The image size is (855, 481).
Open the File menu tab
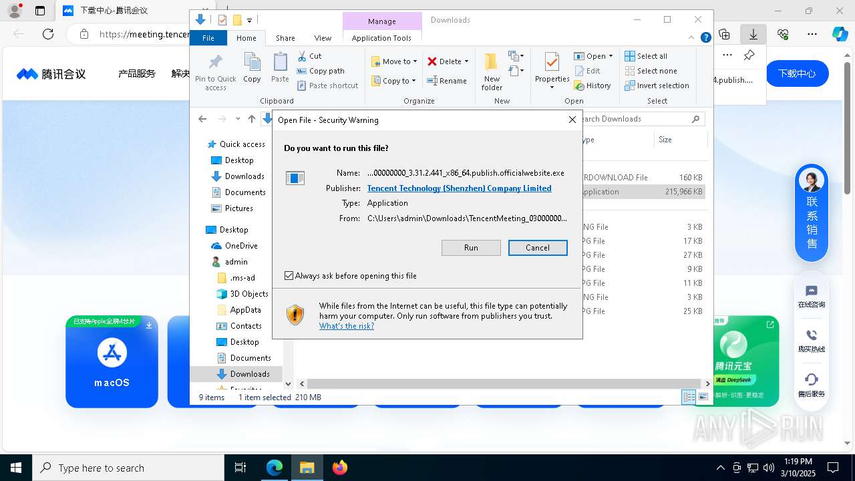pos(208,38)
